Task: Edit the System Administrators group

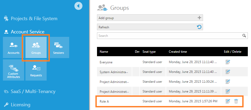Action: pos(228,72)
